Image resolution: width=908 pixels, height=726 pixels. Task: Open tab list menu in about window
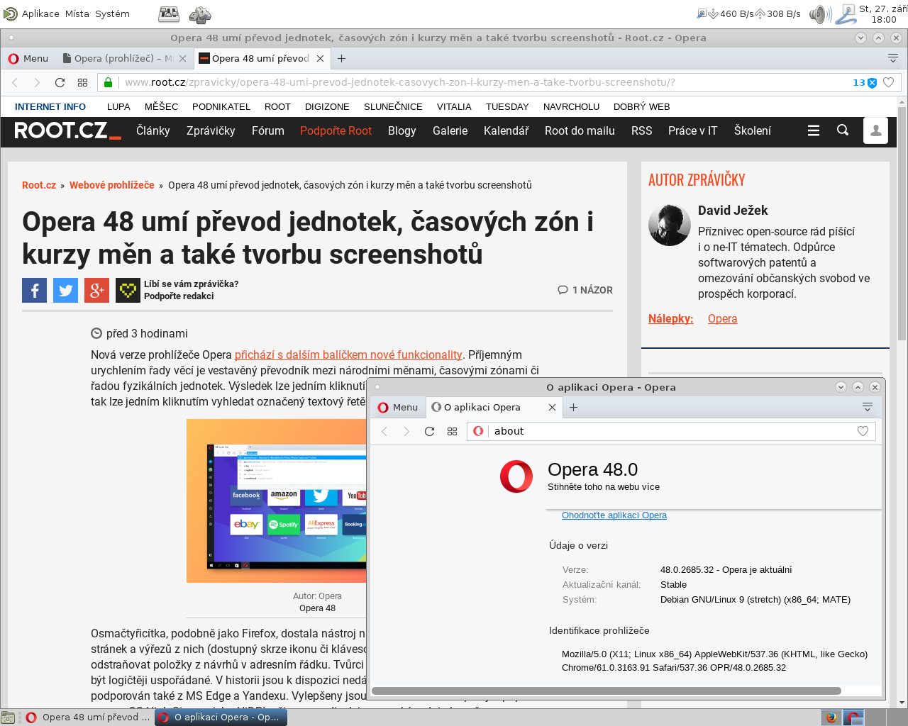867,407
